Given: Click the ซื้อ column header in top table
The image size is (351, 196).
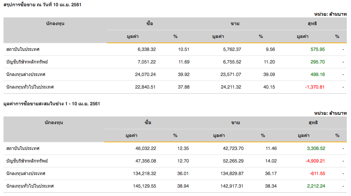Looking at the screenshot, I should (x=150, y=24).
